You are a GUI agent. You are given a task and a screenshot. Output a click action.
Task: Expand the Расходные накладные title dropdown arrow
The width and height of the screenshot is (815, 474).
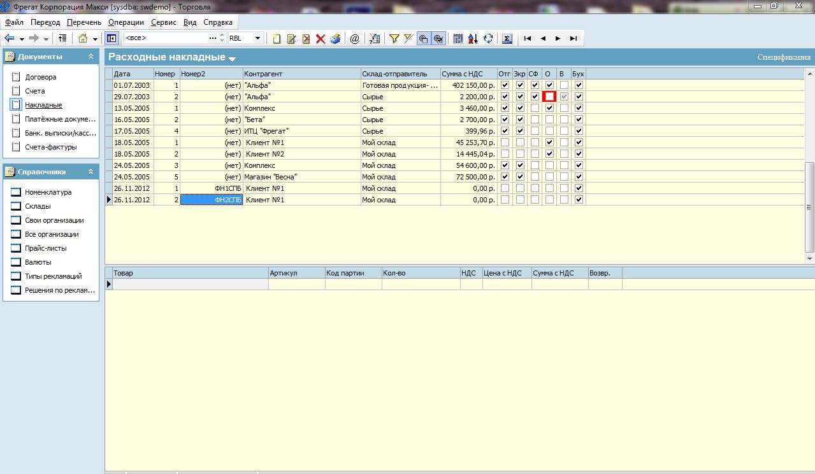(x=232, y=59)
